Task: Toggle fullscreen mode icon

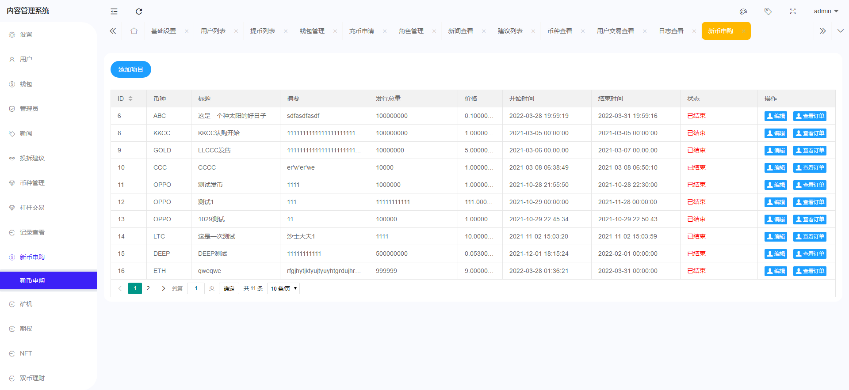Action: [793, 11]
